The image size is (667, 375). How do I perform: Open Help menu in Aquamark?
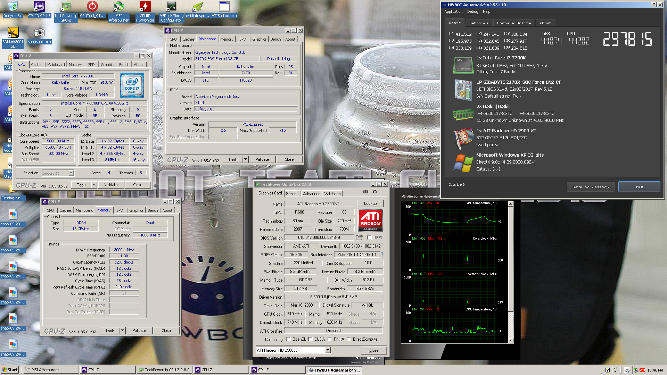click(487, 11)
